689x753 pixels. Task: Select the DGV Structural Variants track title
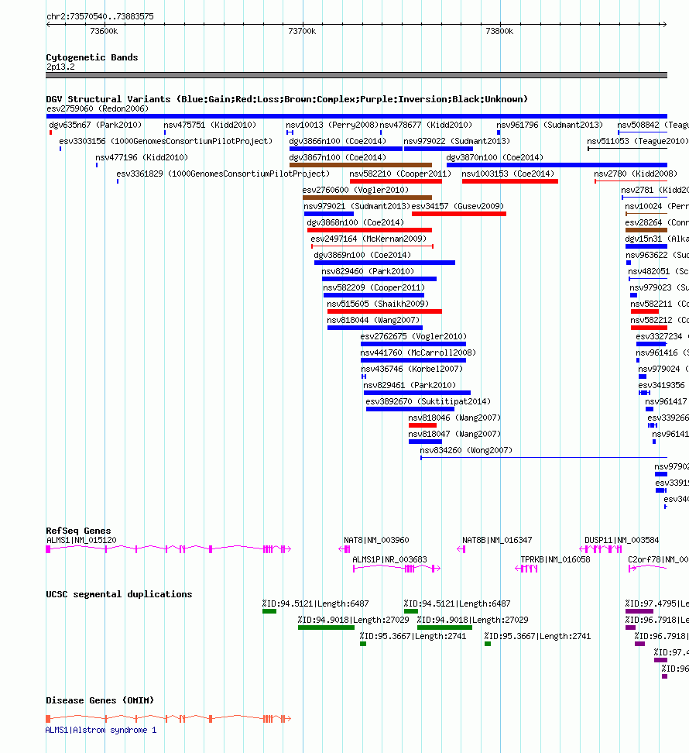pos(287,99)
